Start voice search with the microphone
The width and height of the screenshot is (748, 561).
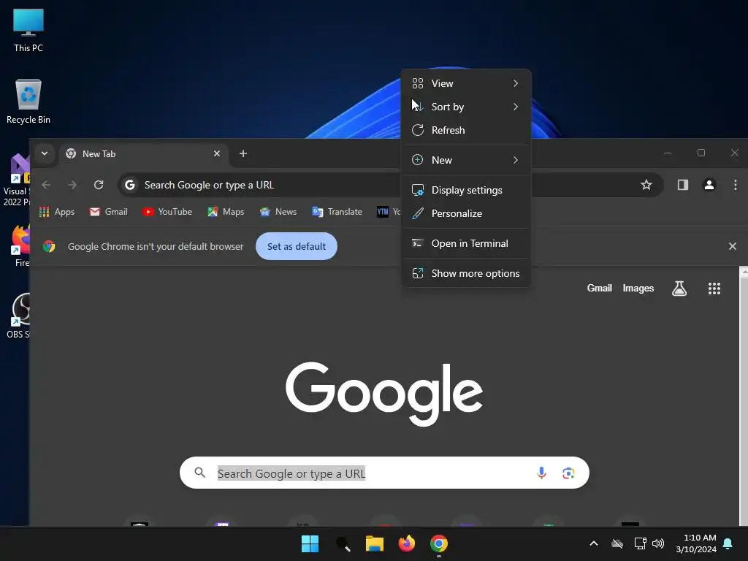(x=541, y=473)
